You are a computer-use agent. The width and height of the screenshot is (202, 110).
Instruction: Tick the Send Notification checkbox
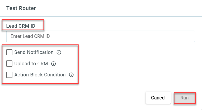click(x=9, y=52)
